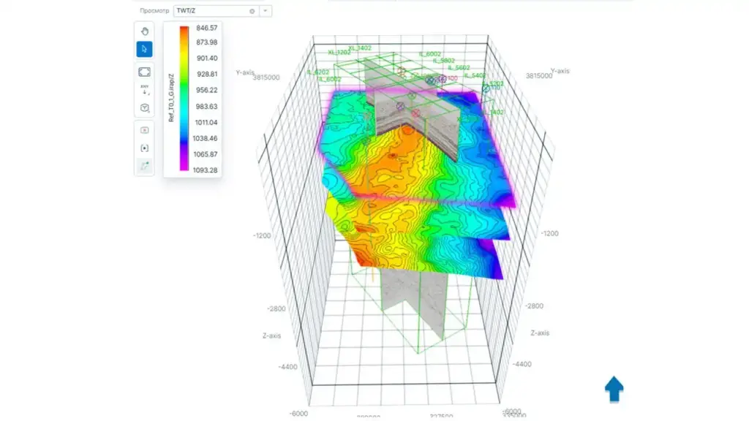Select the rectangle zoom tool

(146, 71)
